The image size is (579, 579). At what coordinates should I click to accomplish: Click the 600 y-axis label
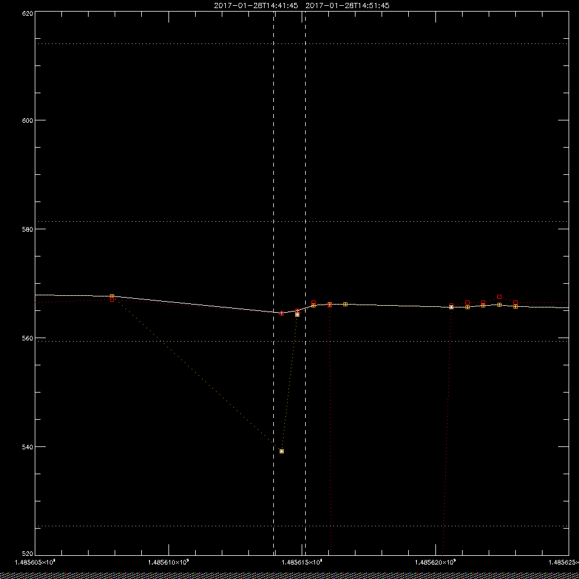pyautogui.click(x=28, y=120)
